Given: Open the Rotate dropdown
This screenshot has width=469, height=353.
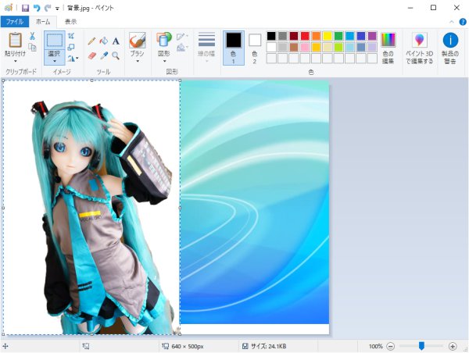Looking at the screenshot, I should [x=73, y=58].
